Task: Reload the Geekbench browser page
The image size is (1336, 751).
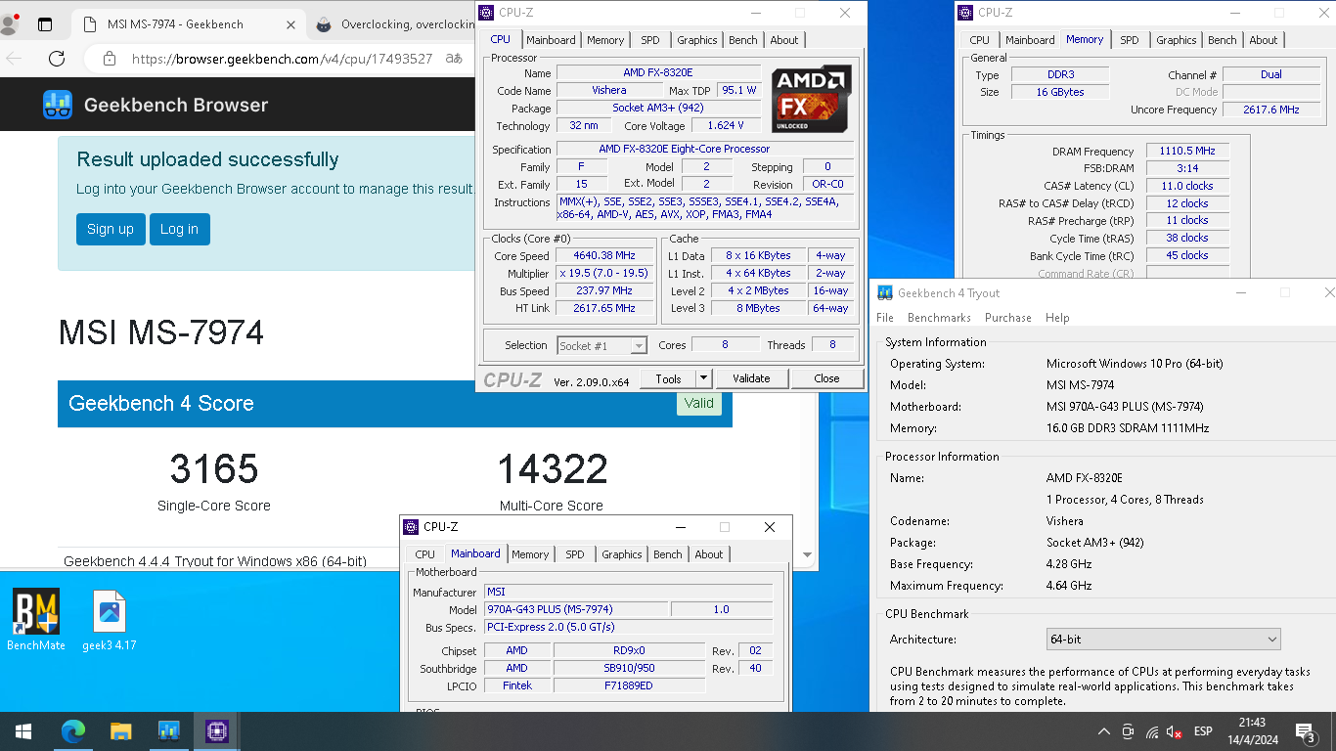Action: [56, 59]
